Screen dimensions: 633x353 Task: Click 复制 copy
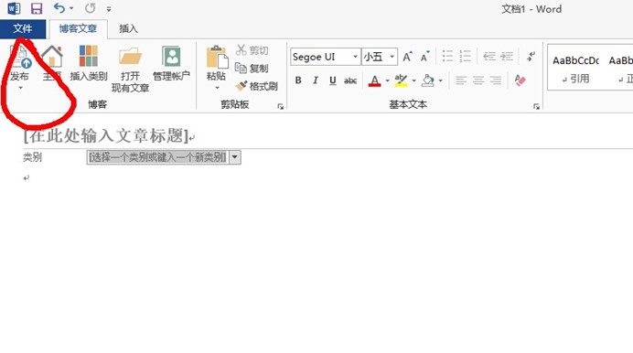tap(252, 69)
